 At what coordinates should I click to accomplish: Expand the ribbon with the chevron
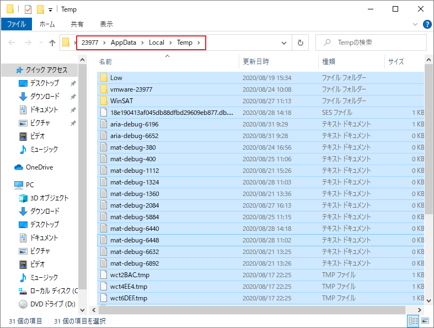coord(415,24)
